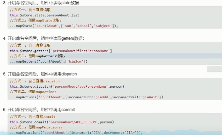Click the '...mapGetters('countAbout',['bigSum'])' line
This screenshot has height=135, width=222.
(49, 62)
